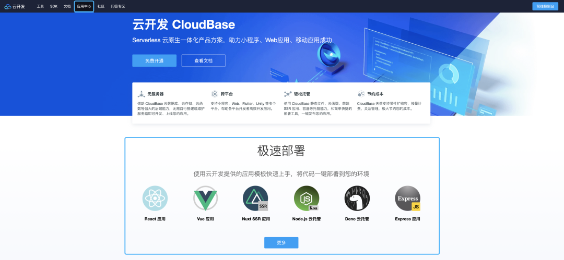Open the 工具 menu
This screenshot has width=564, height=260.
click(x=40, y=6)
